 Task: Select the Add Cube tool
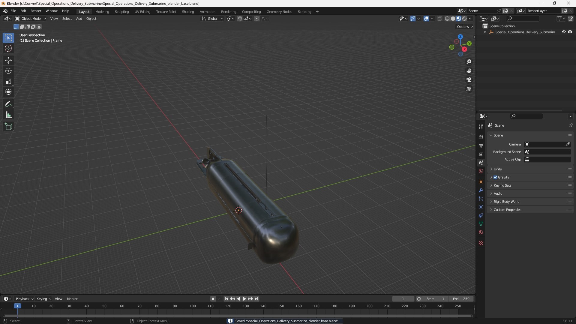click(x=8, y=127)
